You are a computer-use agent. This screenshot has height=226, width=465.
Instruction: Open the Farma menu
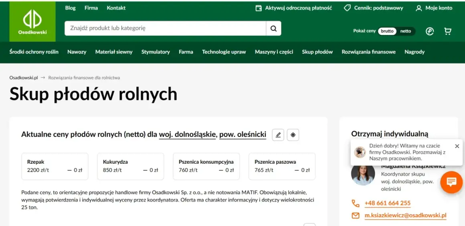pos(186,52)
